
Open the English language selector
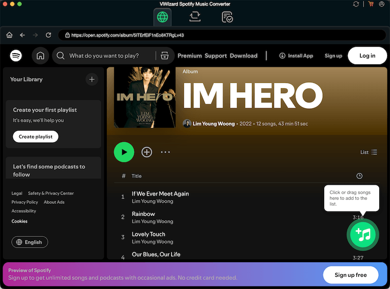pos(30,242)
